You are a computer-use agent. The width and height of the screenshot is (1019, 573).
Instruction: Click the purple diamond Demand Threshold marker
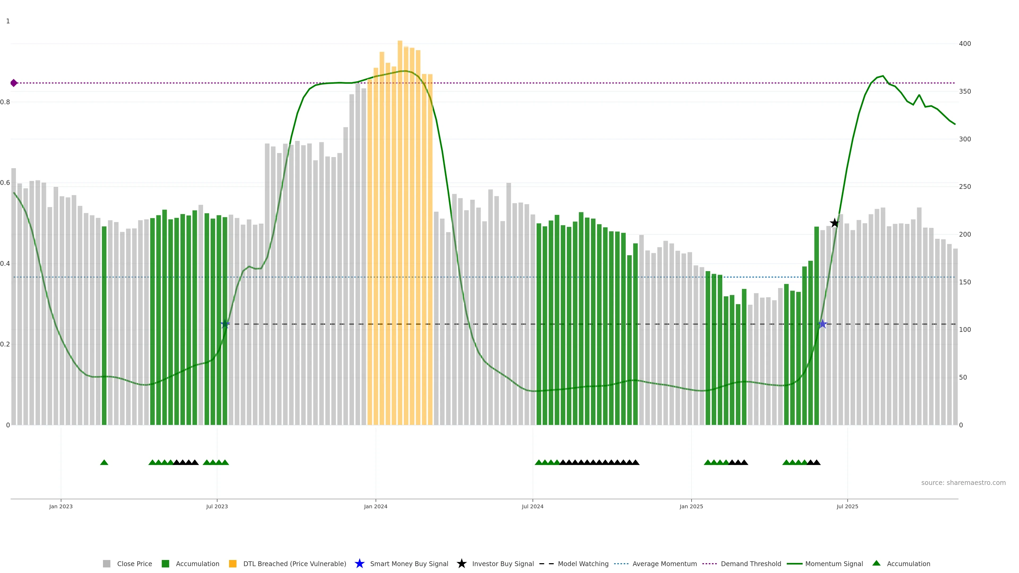[14, 83]
